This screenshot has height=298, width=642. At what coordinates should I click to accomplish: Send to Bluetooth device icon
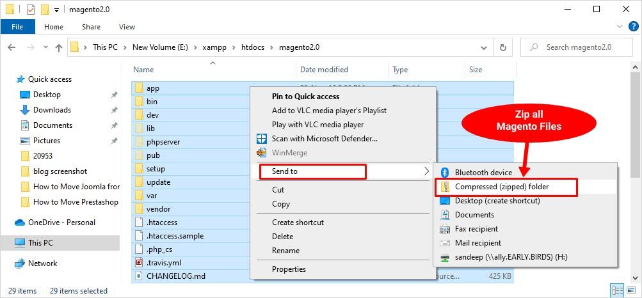(x=445, y=173)
